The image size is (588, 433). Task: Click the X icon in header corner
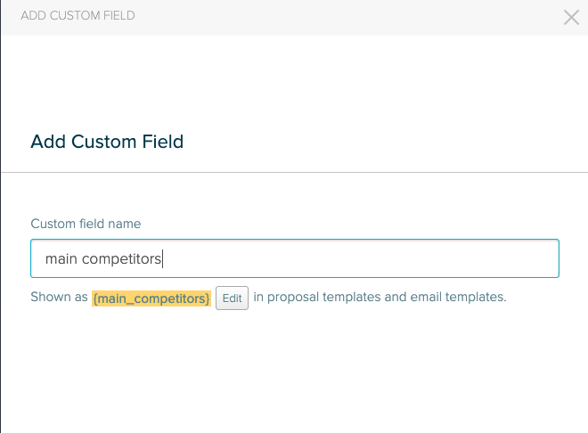click(x=571, y=17)
